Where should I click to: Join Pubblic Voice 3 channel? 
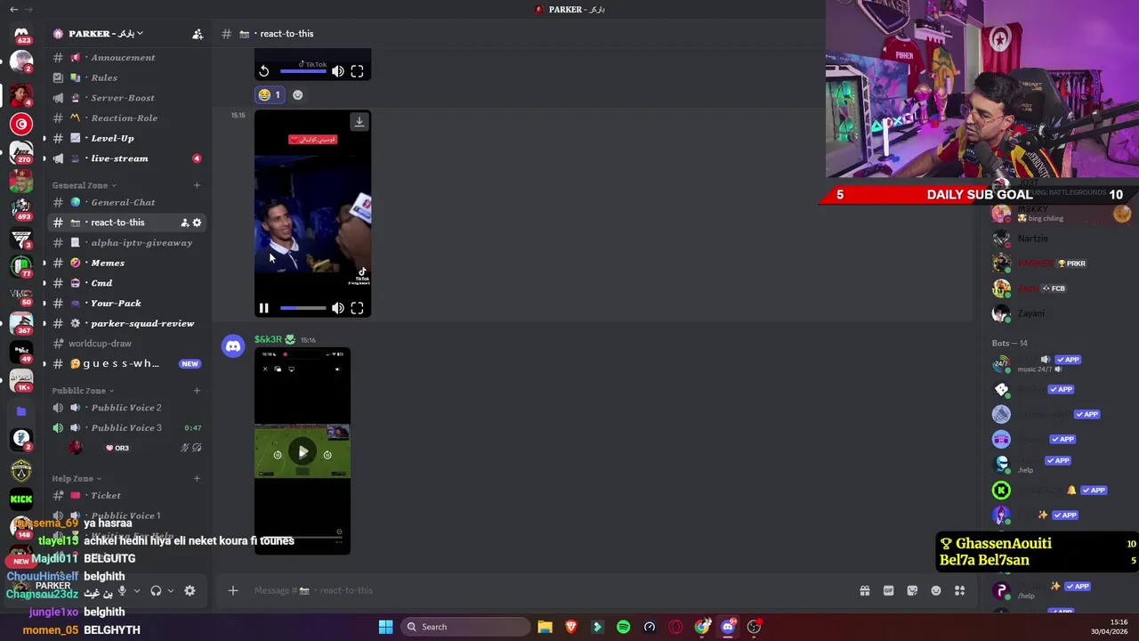point(126,427)
